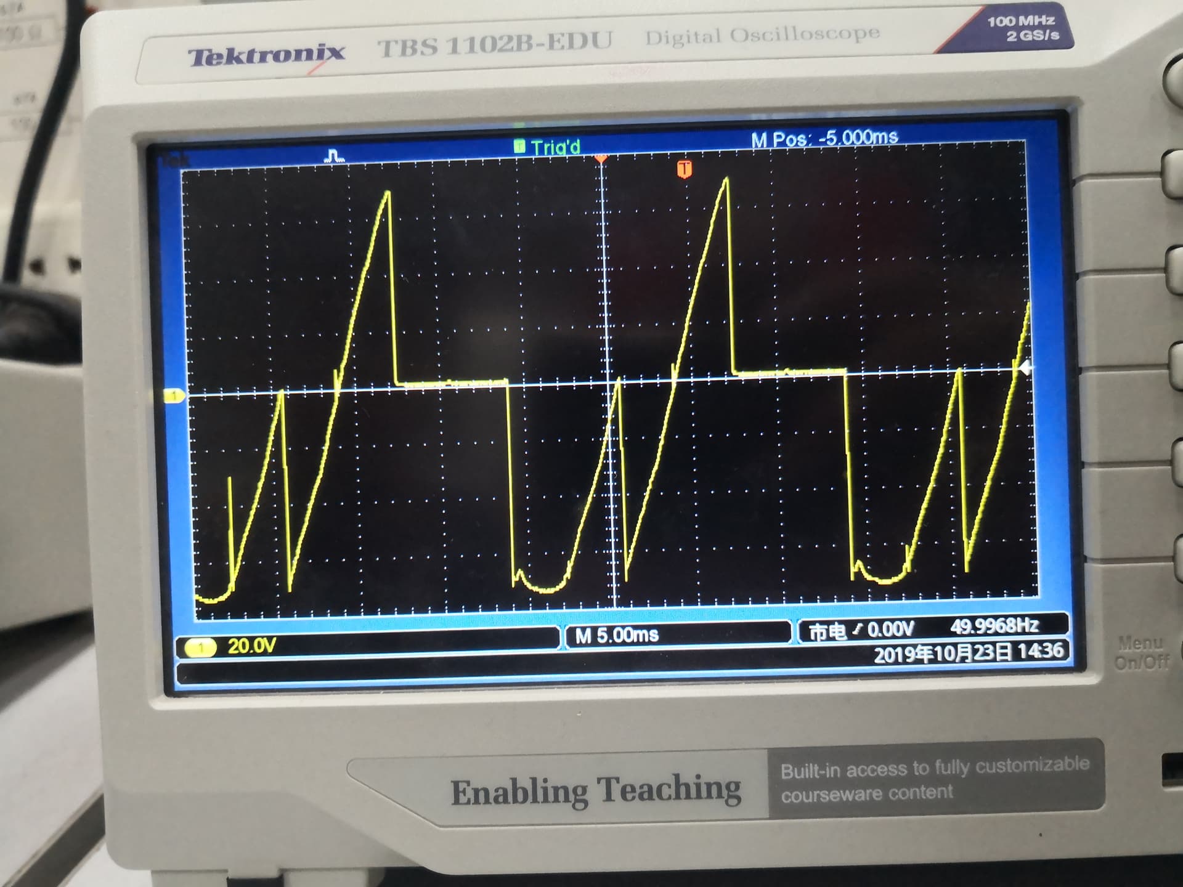Click the Menu On/Off label
Screen dimensions: 1183x887
coord(1140,653)
